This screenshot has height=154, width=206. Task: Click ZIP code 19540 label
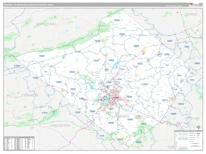point(111,123)
